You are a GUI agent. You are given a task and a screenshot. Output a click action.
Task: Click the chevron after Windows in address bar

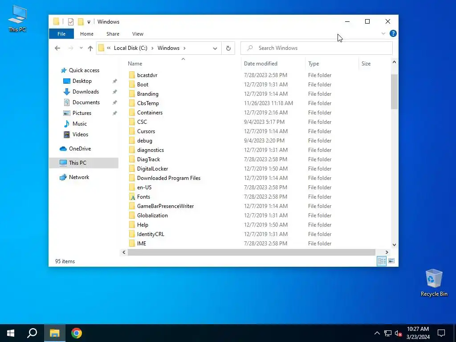pyautogui.click(x=184, y=48)
